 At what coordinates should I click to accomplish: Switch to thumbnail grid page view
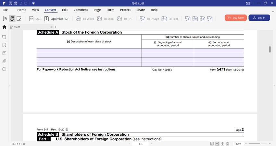click(x=228, y=144)
